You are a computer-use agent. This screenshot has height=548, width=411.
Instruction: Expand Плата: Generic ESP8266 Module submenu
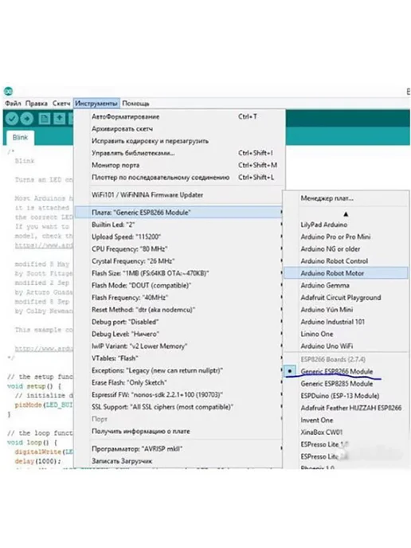[179, 213]
